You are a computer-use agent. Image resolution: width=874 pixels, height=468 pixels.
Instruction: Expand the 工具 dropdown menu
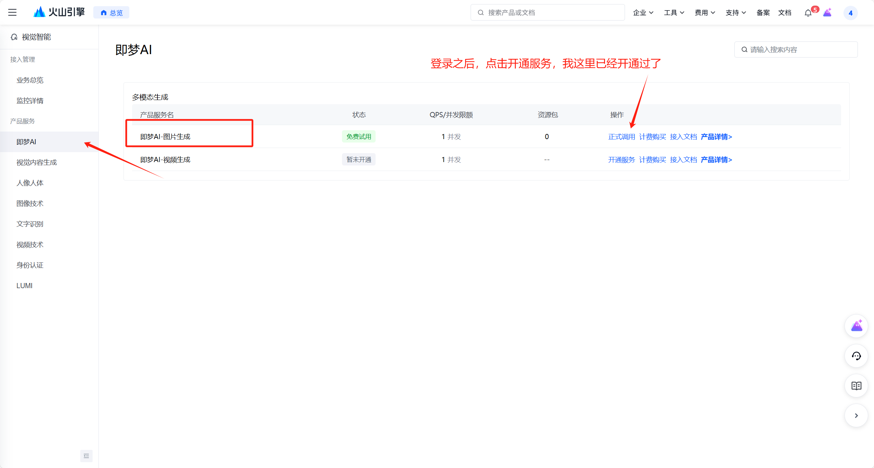coord(674,13)
